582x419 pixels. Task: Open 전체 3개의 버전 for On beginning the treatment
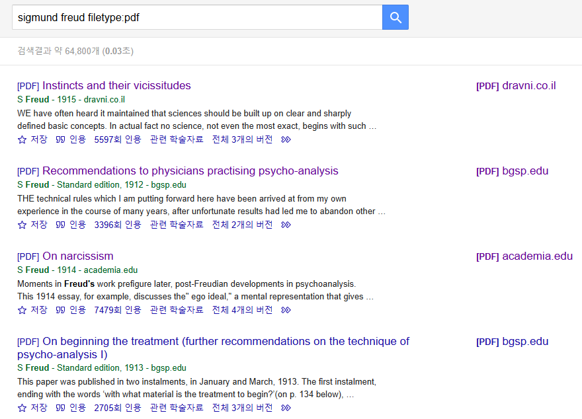[x=242, y=408]
